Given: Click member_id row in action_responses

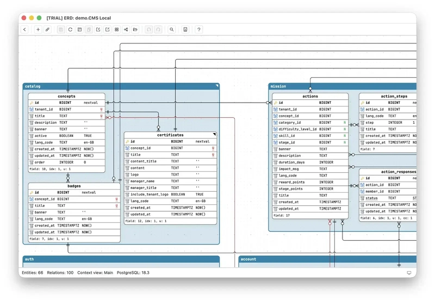Looking at the screenshot, I should point(388,191).
